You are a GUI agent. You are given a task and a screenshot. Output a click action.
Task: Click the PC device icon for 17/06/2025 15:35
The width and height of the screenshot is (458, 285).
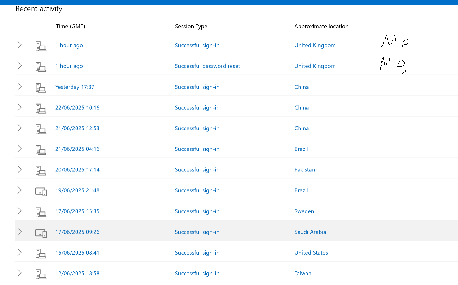41,212
